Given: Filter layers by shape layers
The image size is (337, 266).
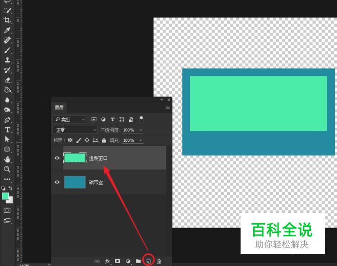Looking at the screenshot, I should 122,119.
